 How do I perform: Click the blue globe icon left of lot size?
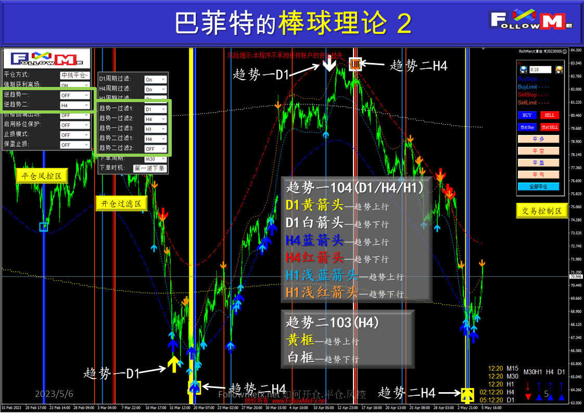tap(523, 69)
